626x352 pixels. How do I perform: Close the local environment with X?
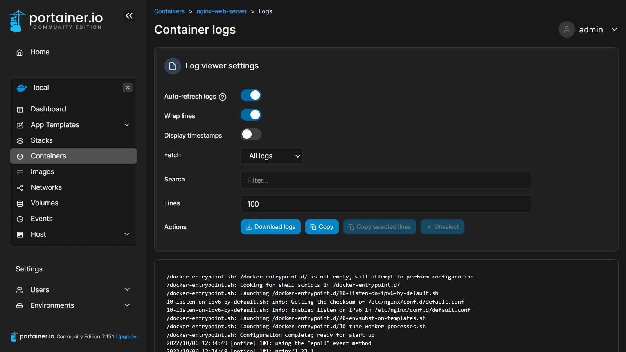coord(128,88)
